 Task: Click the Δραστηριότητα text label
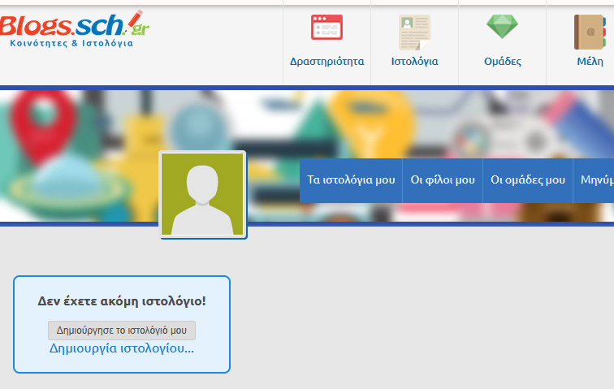click(x=326, y=61)
